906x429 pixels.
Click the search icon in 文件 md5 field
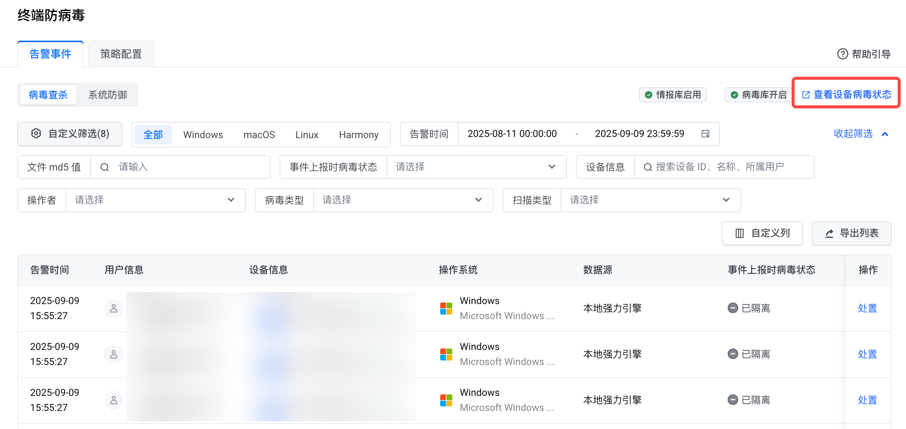click(105, 167)
